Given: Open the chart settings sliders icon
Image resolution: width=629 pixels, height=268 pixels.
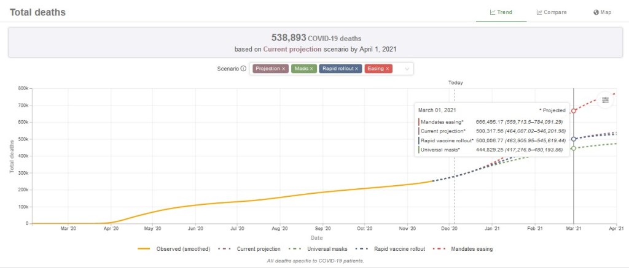Looking at the screenshot, I should point(605,101).
